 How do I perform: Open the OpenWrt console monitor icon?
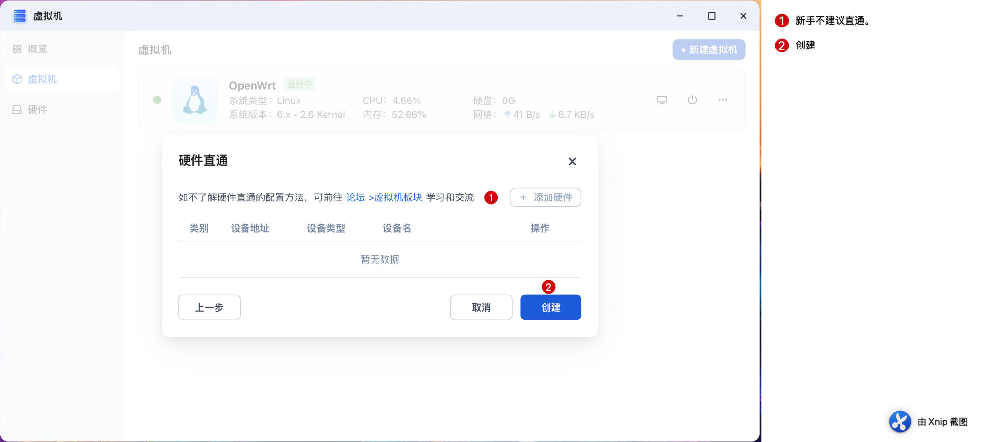click(x=662, y=100)
